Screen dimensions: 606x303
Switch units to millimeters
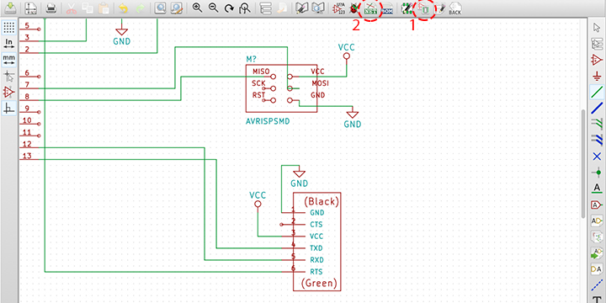[x=9, y=60]
